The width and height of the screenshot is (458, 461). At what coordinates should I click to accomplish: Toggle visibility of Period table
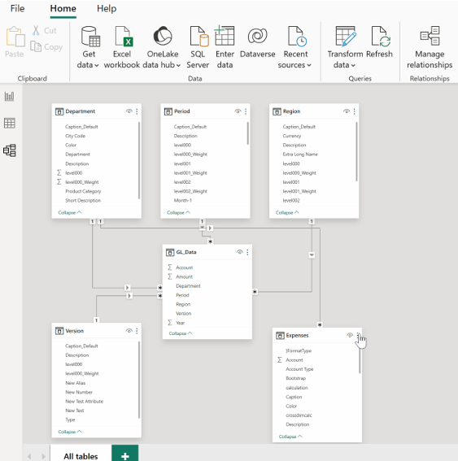[x=238, y=111]
